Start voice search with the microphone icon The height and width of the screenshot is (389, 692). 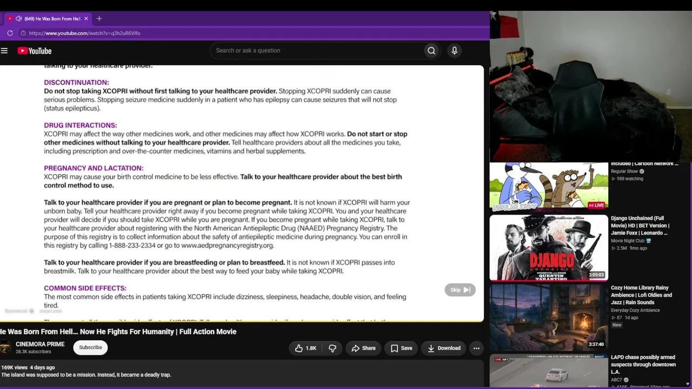pyautogui.click(x=454, y=51)
